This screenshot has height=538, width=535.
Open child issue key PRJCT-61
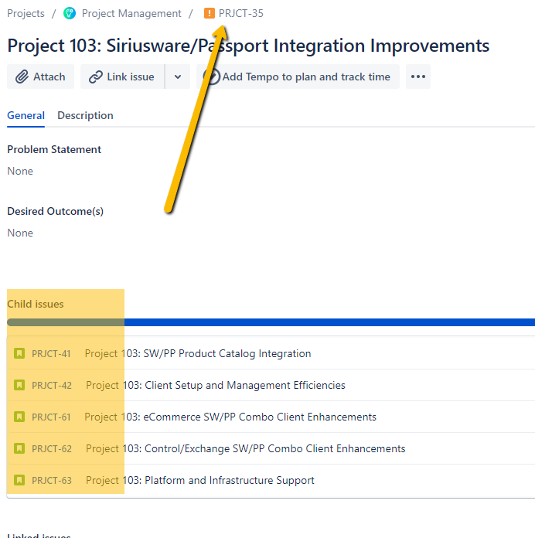[51, 417]
